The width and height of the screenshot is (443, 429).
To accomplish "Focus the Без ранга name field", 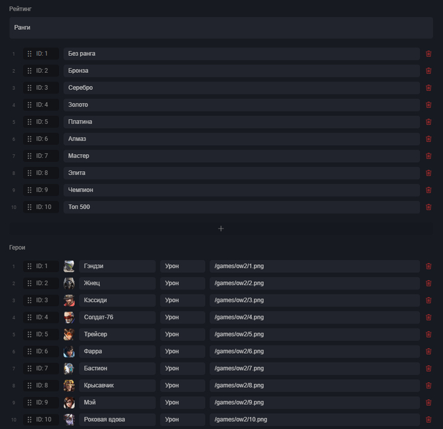I will tap(241, 54).
